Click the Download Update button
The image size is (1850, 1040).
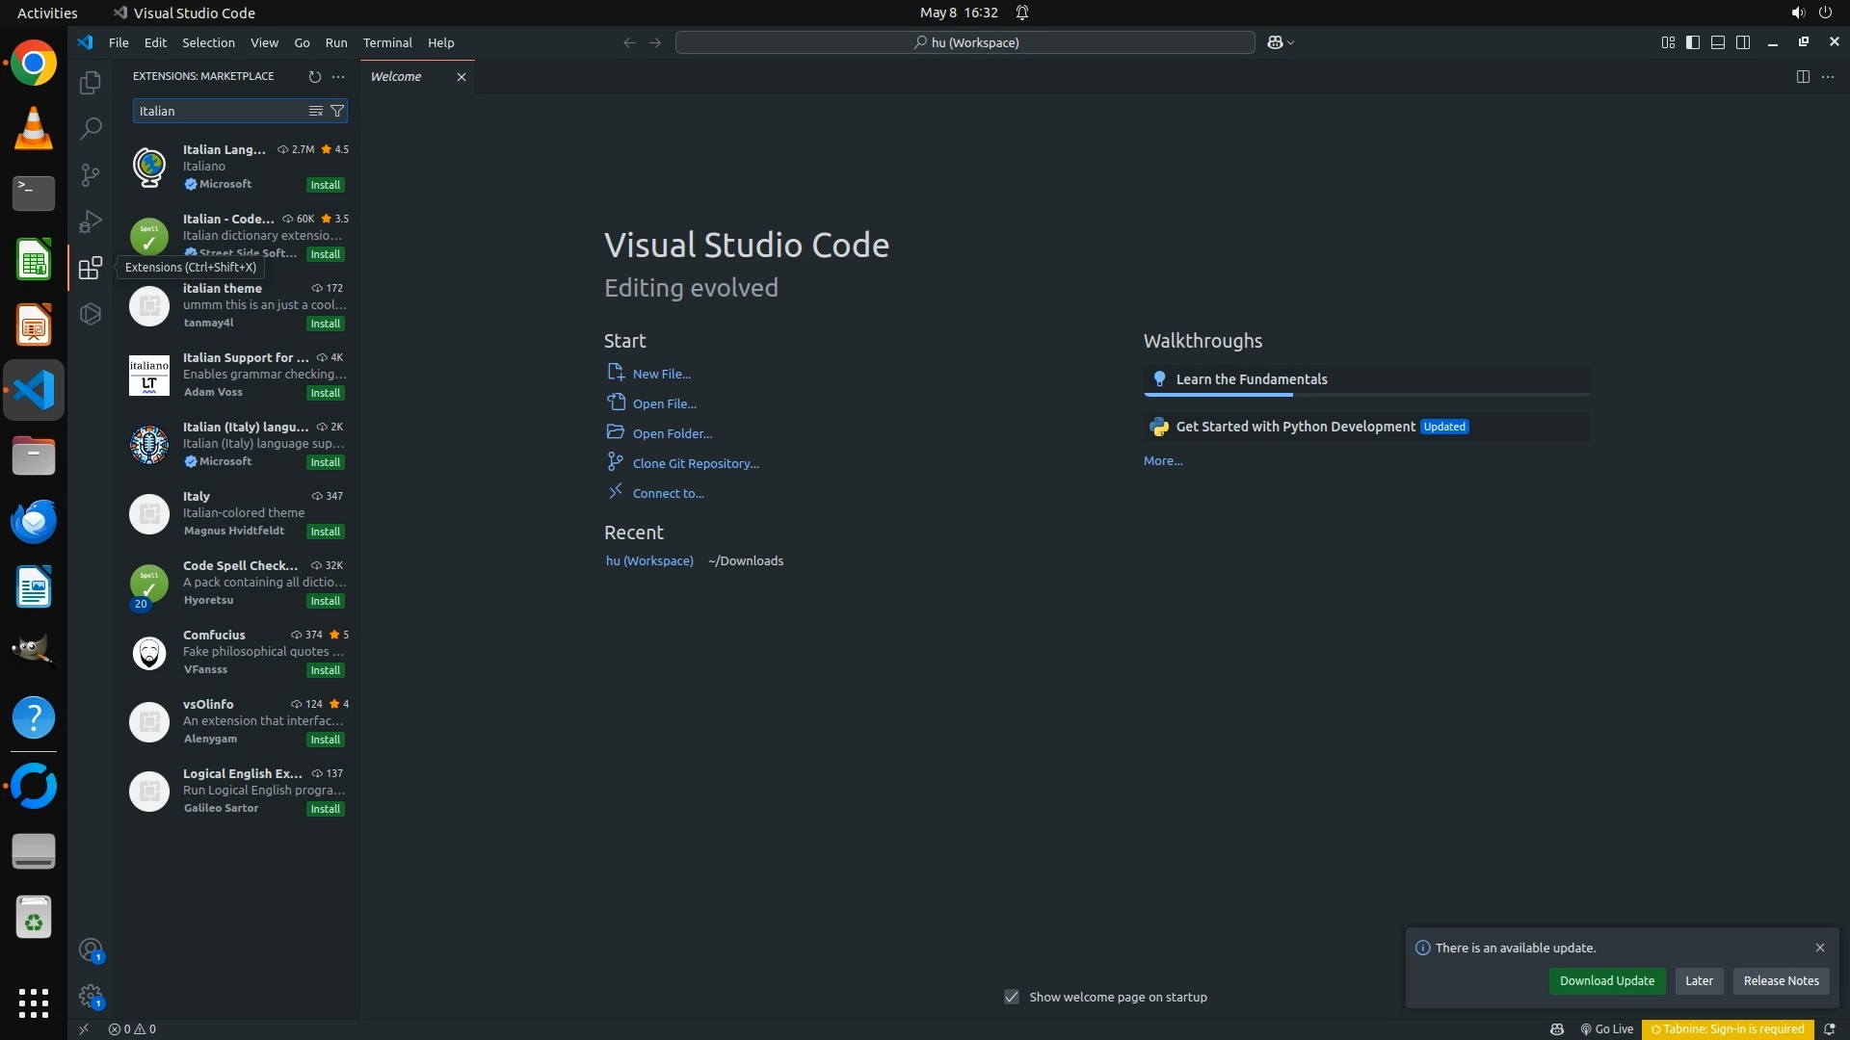tap(1606, 980)
